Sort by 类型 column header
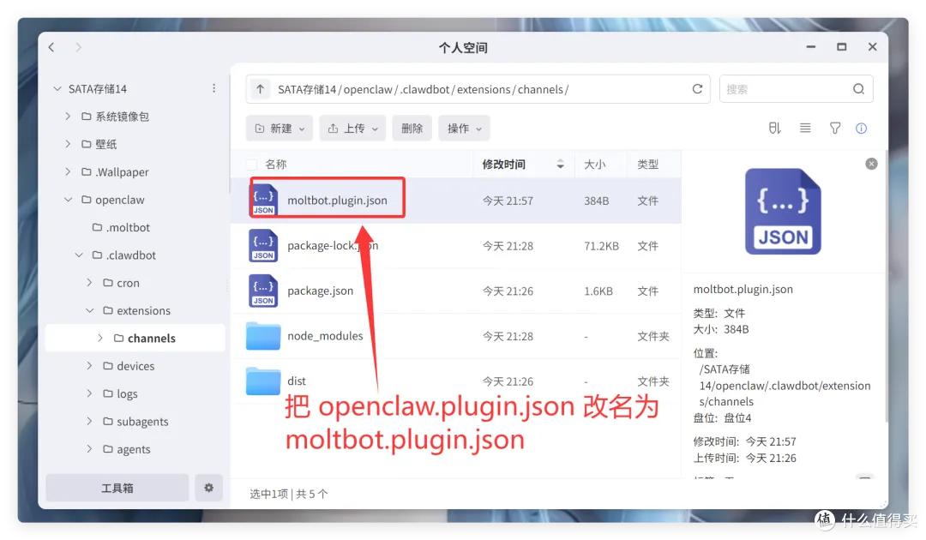The height and width of the screenshot is (540, 926). (x=648, y=165)
